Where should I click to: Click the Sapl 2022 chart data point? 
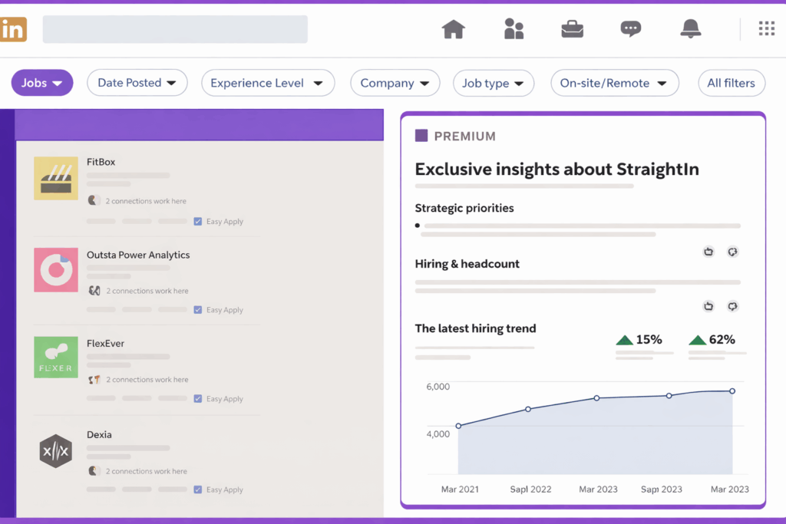528,409
